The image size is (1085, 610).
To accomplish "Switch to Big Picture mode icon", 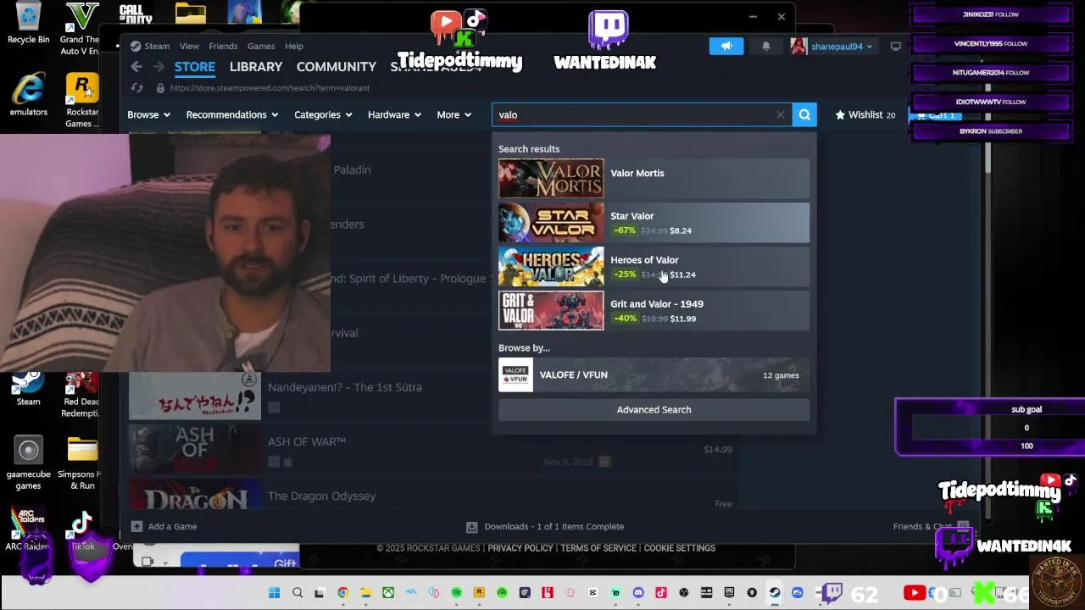I will click(x=897, y=47).
